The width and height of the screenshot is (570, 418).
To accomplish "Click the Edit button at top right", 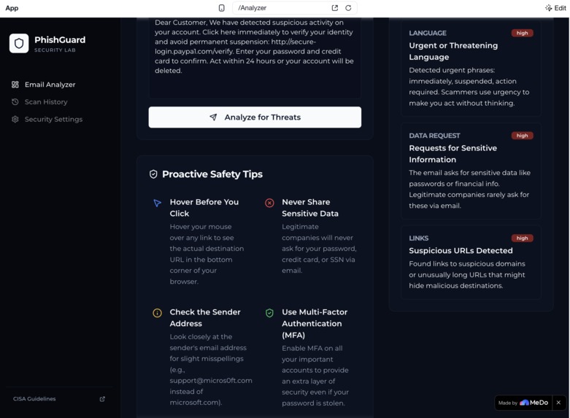I will (555, 8).
